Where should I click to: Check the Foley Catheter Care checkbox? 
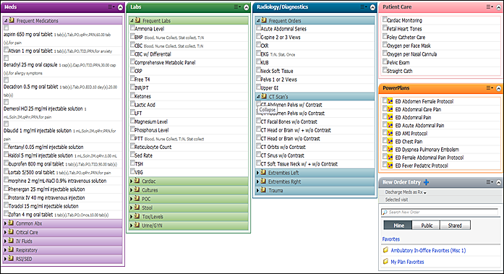(385, 37)
